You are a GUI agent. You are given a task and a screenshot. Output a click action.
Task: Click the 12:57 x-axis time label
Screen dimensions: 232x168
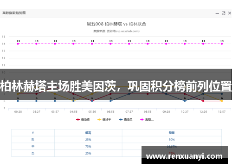click(x=222, y=112)
